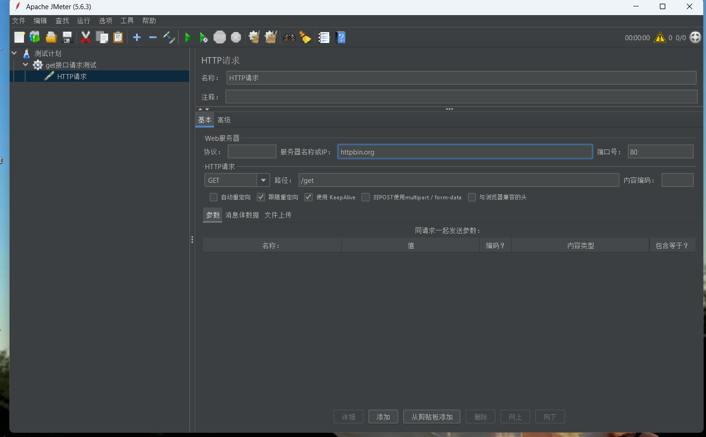Click the 名称 field containing HTTP请求

pos(461,78)
